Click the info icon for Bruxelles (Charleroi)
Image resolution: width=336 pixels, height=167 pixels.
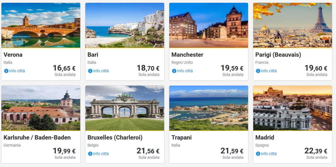[x=90, y=154]
